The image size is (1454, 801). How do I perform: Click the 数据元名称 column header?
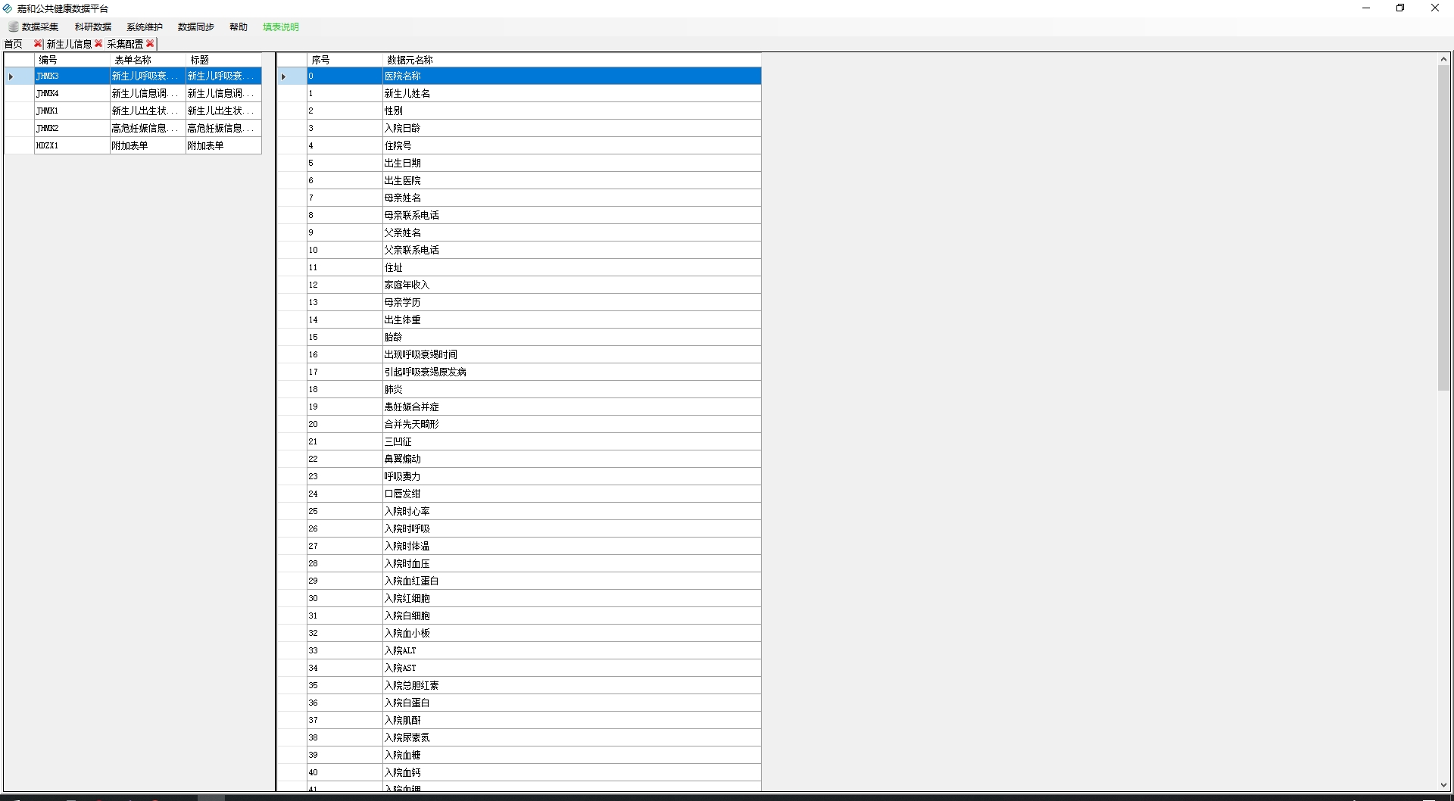pyautogui.click(x=572, y=60)
